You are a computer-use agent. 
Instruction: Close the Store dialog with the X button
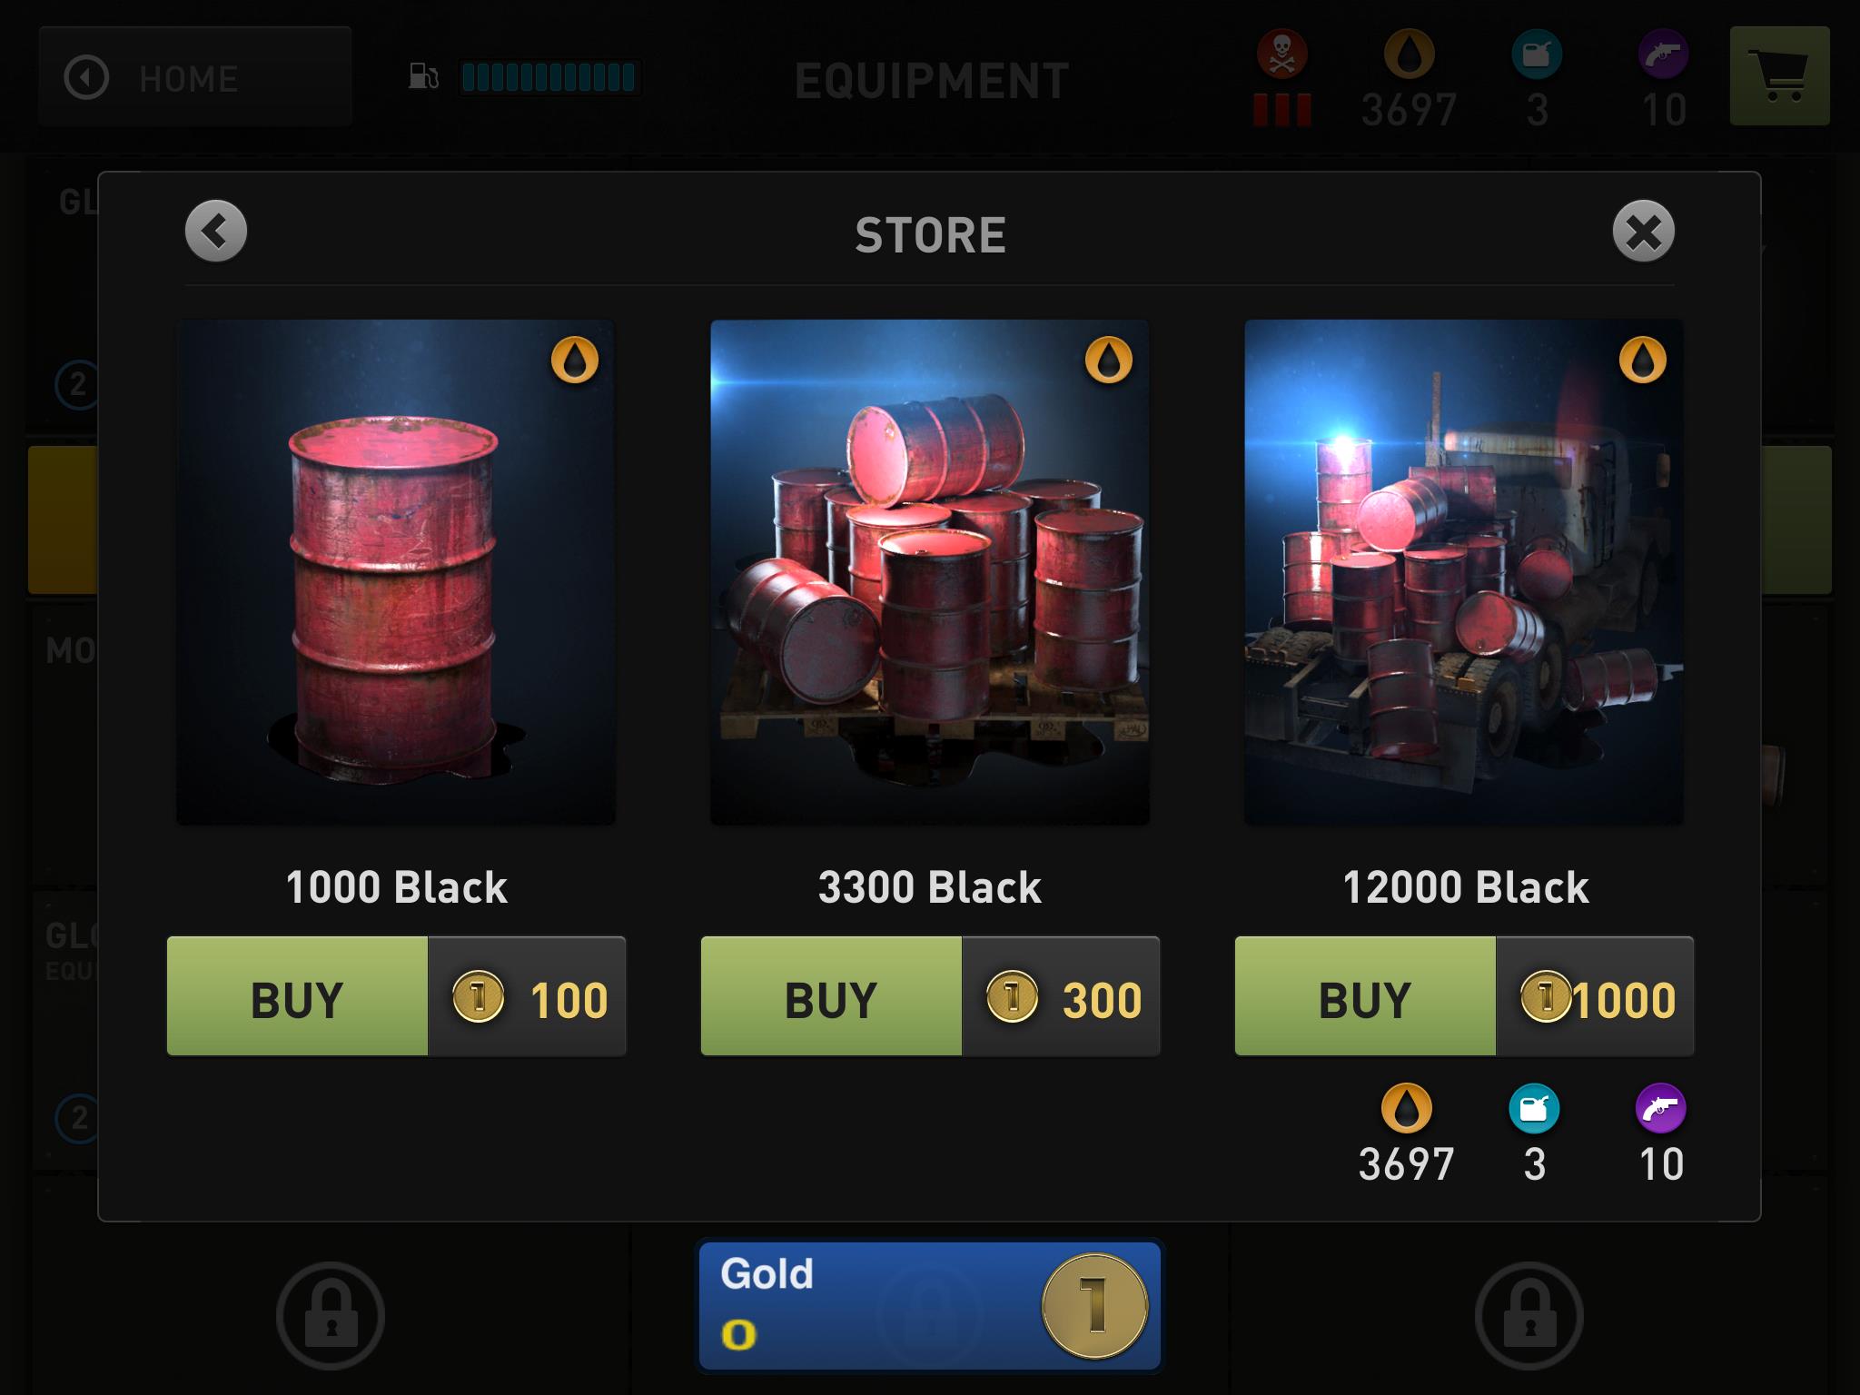(1644, 232)
